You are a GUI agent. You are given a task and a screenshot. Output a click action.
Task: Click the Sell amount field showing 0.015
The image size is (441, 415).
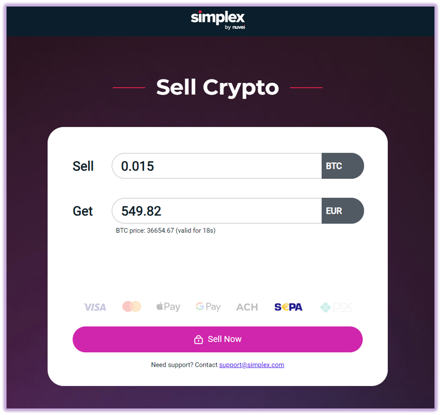click(217, 166)
